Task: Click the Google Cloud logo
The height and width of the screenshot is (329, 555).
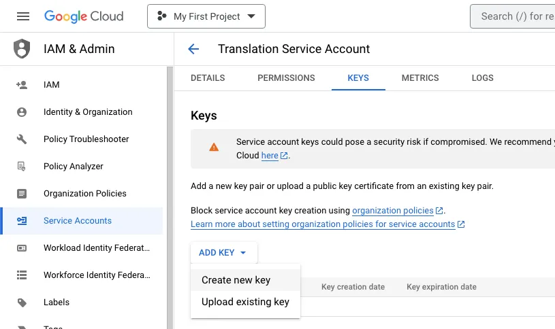Action: [84, 16]
